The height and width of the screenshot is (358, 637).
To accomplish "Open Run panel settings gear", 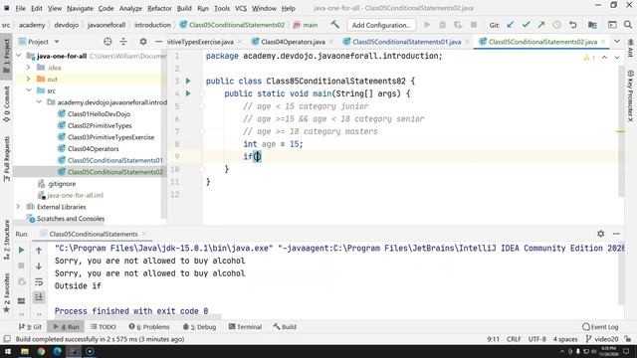I will [601, 234].
